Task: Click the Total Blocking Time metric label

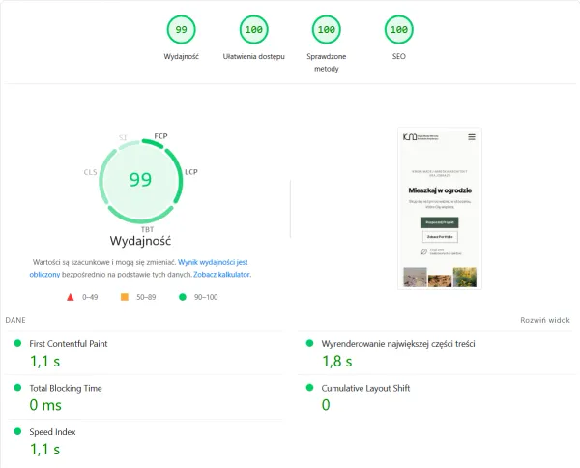Action: 66,388
